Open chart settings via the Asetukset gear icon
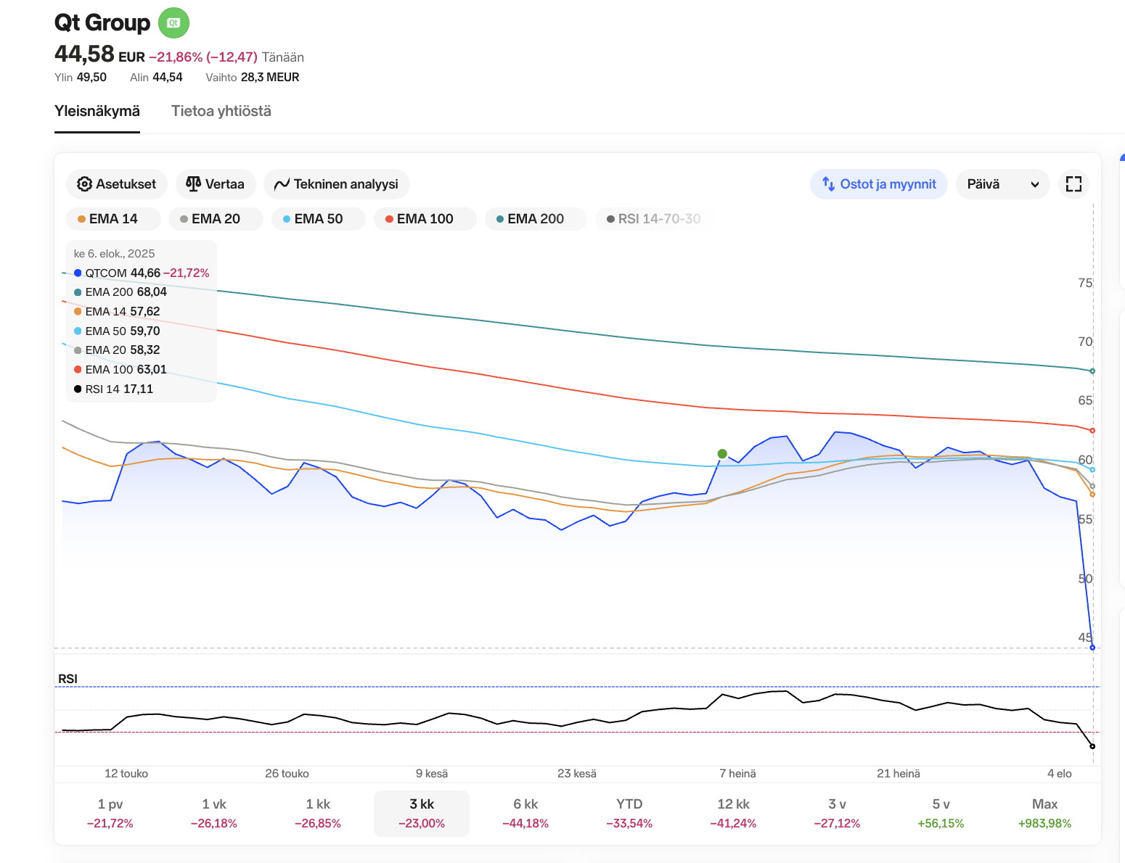This screenshot has height=863, width=1125. coord(85,184)
